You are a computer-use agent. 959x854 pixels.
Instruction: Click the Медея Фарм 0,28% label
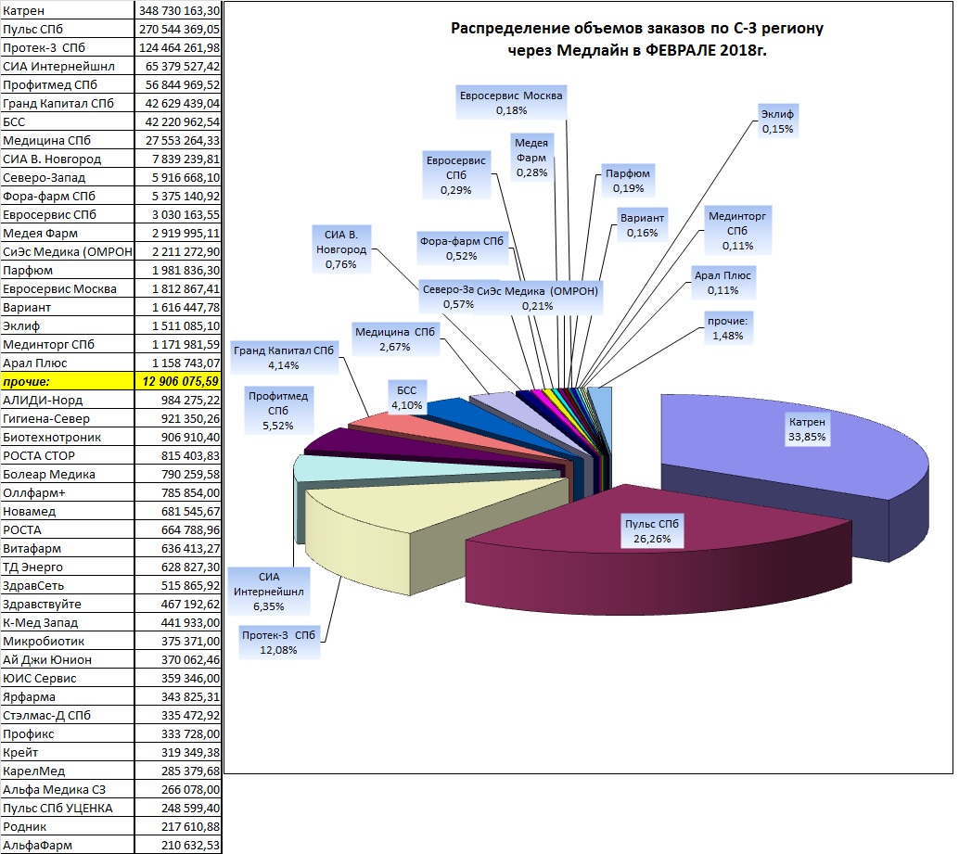(531, 158)
